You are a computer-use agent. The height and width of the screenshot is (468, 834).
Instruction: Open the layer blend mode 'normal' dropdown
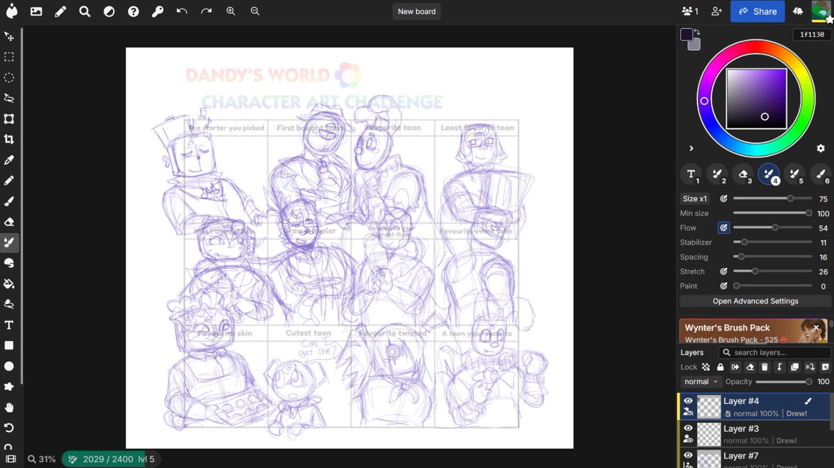[701, 382]
